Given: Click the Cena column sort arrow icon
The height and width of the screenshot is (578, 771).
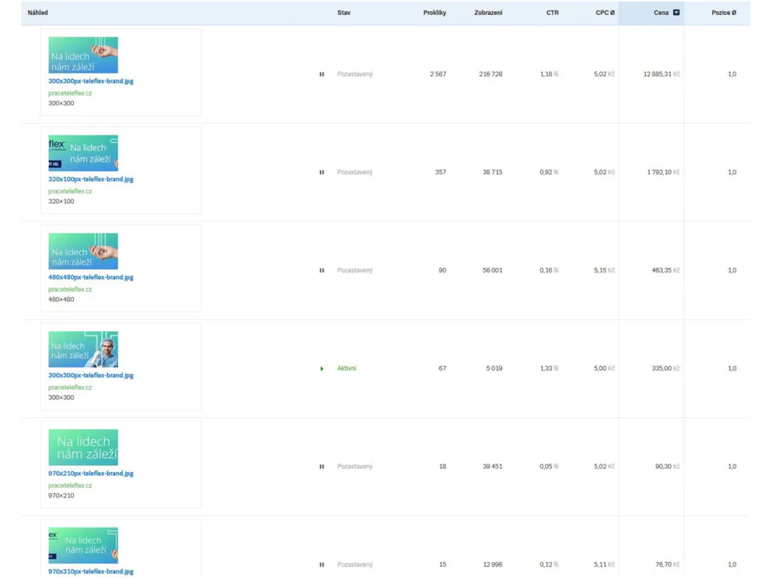Looking at the screenshot, I should (x=676, y=13).
